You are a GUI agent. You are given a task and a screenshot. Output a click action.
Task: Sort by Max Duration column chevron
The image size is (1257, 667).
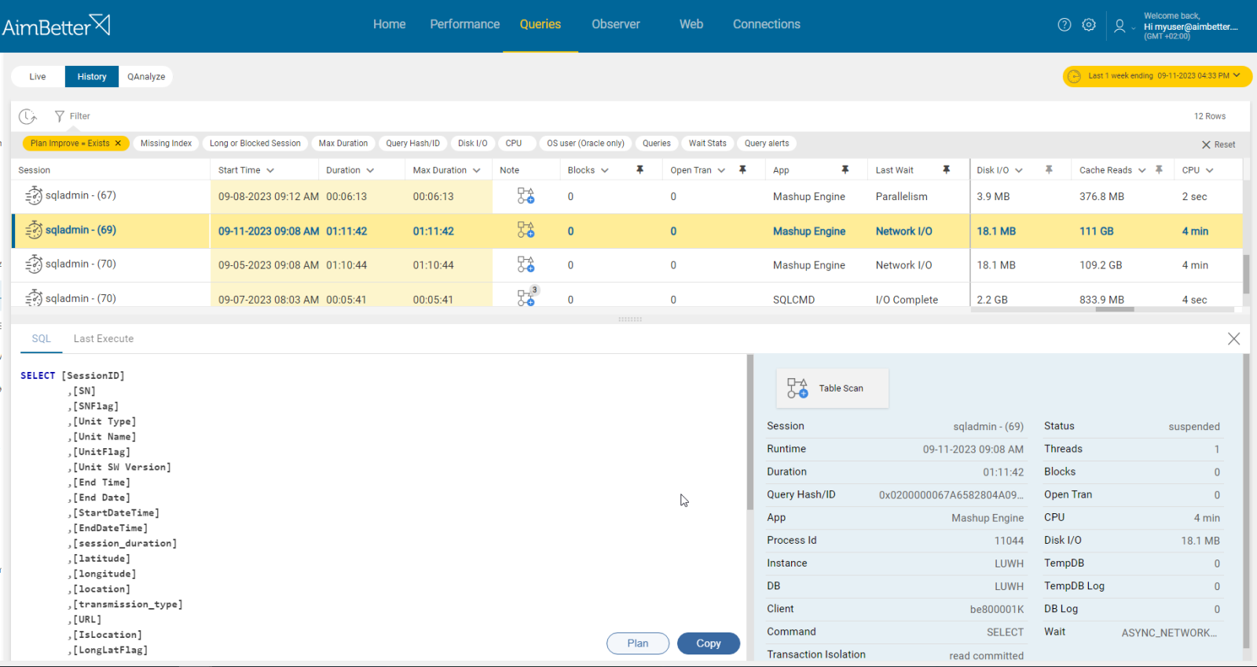[x=476, y=170]
